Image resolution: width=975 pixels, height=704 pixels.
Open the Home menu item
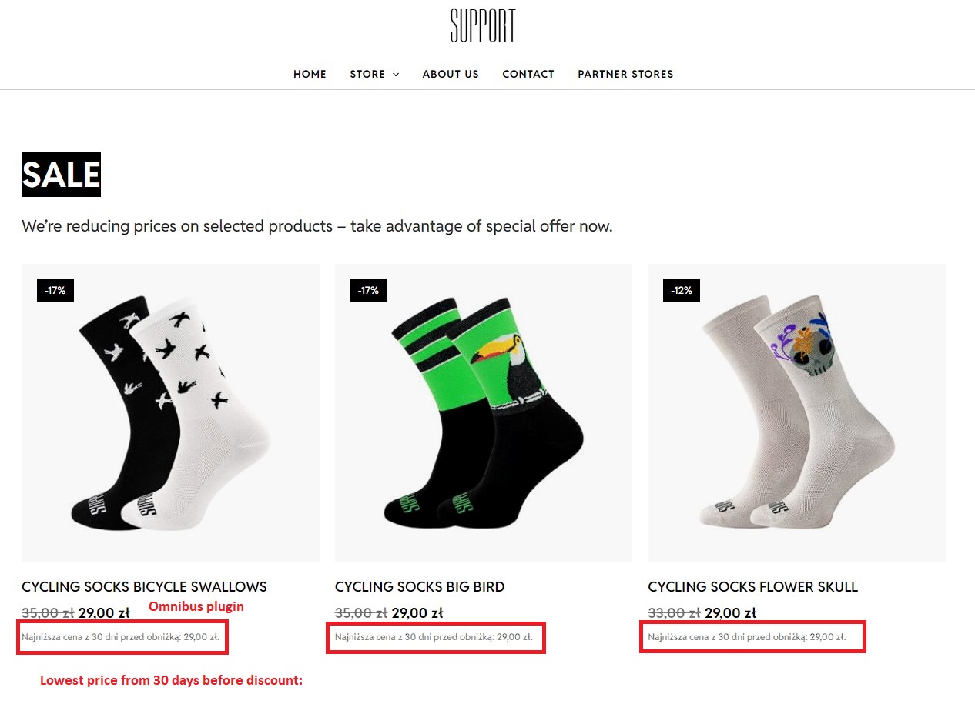click(310, 74)
